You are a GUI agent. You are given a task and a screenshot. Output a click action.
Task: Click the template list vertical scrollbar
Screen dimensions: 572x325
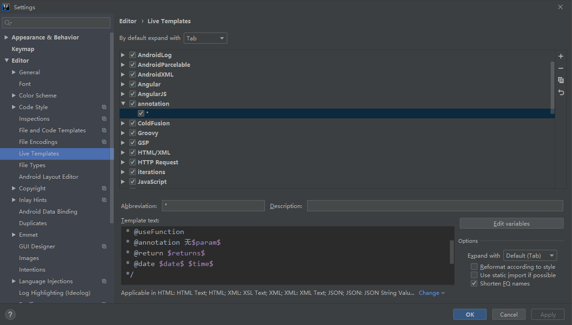tap(552, 87)
